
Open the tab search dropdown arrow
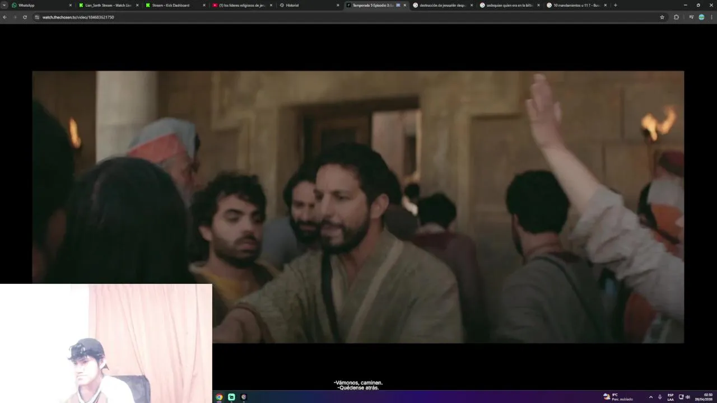pos(4,5)
